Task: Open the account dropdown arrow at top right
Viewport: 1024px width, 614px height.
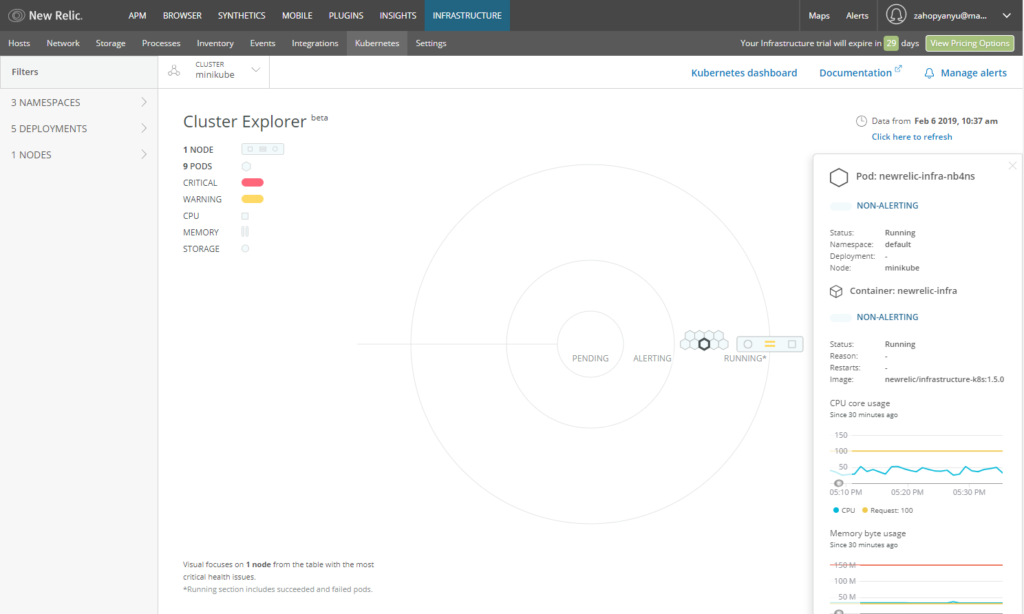Action: tap(1007, 15)
